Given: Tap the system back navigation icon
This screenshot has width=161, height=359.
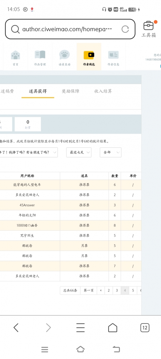Looking at the screenshot, I should pos(116,349).
